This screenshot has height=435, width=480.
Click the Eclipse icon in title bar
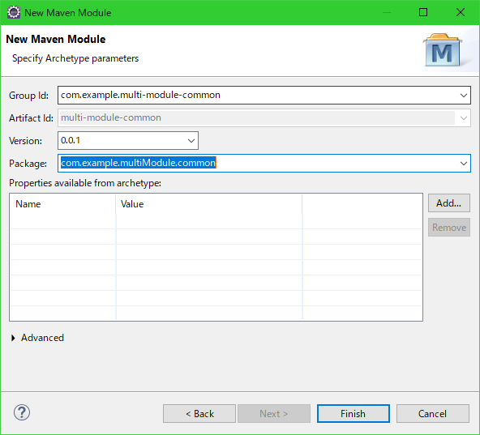14,12
